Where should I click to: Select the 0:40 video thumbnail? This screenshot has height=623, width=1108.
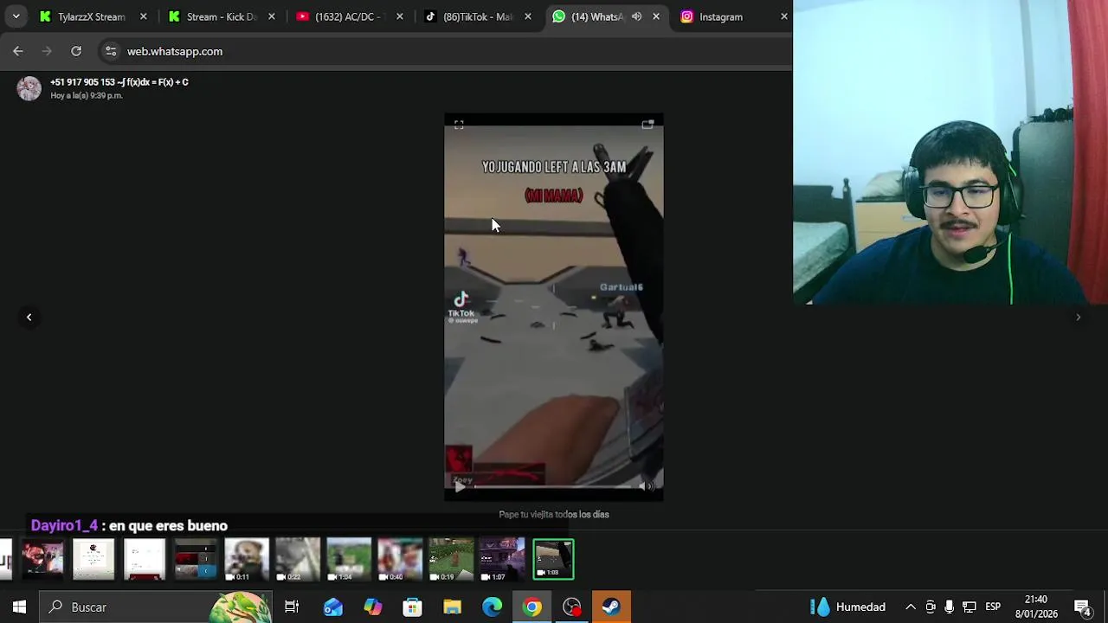(x=400, y=560)
